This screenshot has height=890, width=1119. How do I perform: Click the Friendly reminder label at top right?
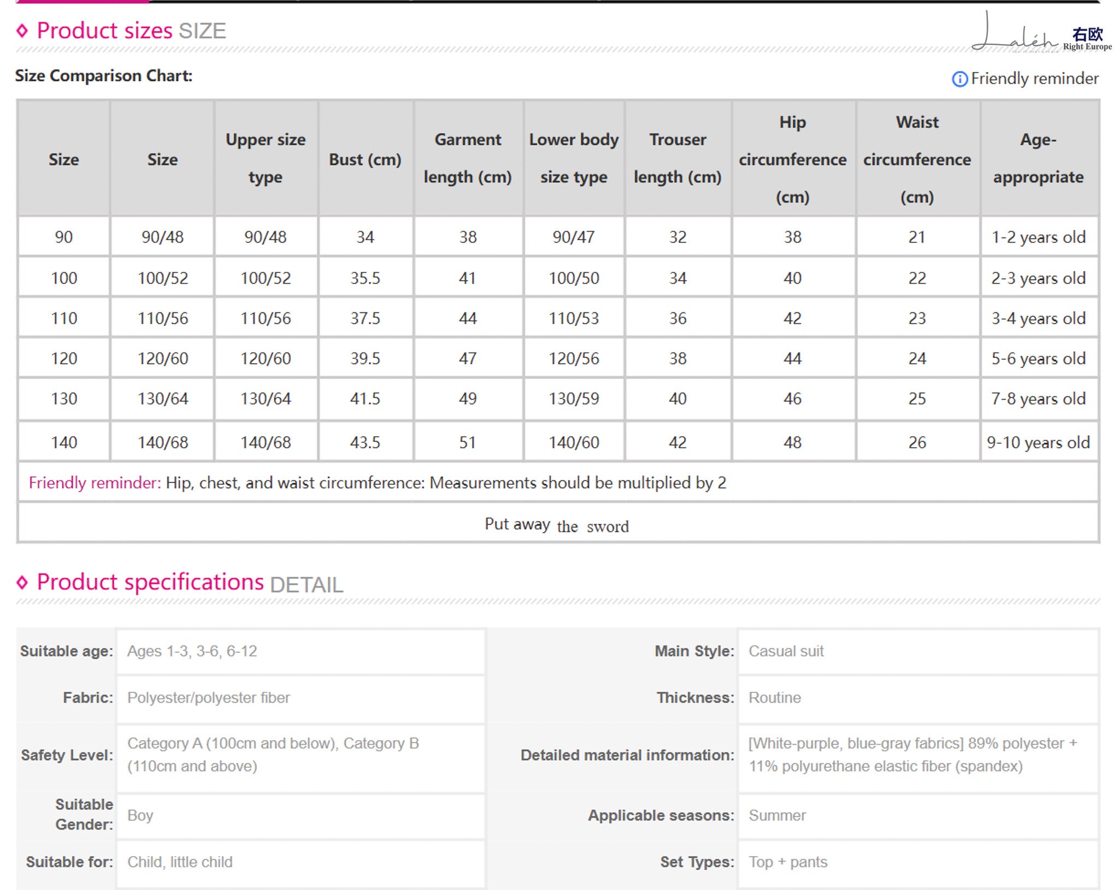tap(1034, 79)
